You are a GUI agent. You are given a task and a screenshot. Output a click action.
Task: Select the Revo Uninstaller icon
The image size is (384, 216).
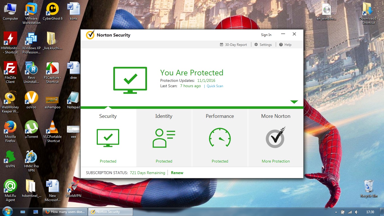point(31,73)
